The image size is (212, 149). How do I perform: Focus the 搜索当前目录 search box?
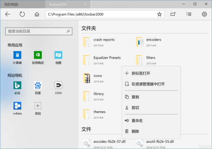click(x=39, y=31)
